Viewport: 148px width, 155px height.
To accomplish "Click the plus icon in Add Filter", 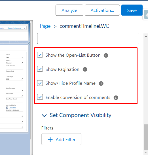I will click(50, 140).
